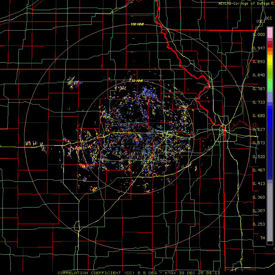Image resolution: width=275 pixels, height=275 pixels.
Task: Click the Correlation Coefficient caption at bottom
Action: point(139,273)
